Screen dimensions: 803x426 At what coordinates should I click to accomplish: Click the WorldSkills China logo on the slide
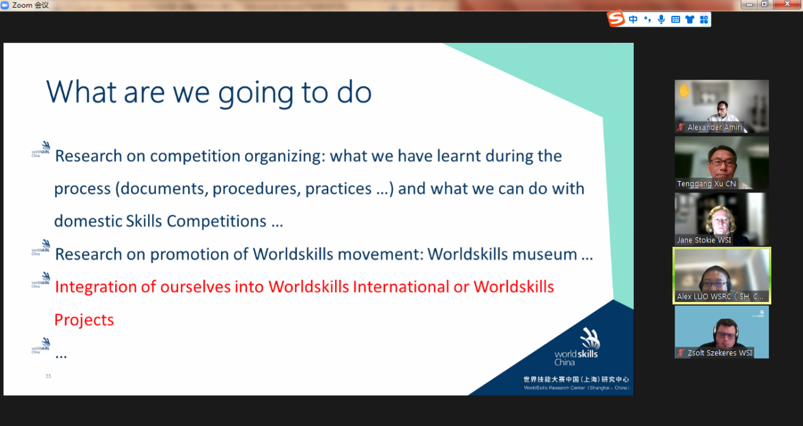pyautogui.click(x=577, y=347)
